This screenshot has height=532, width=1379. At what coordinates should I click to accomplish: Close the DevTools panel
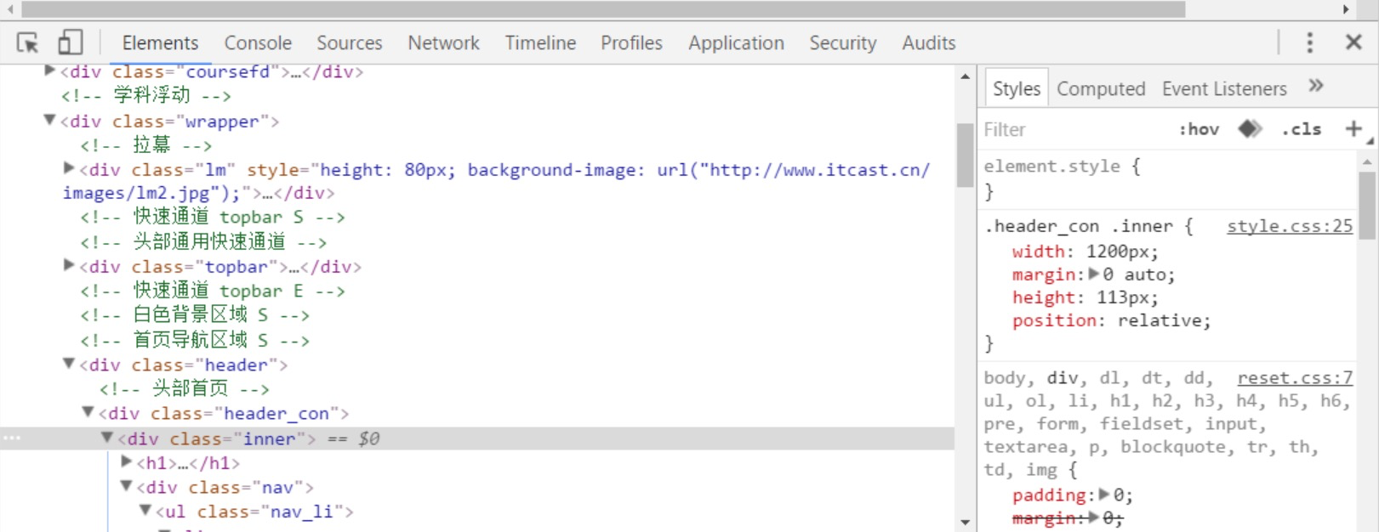point(1353,42)
